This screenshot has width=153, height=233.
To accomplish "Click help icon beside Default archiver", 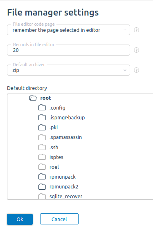I will pyautogui.click(x=136, y=70).
